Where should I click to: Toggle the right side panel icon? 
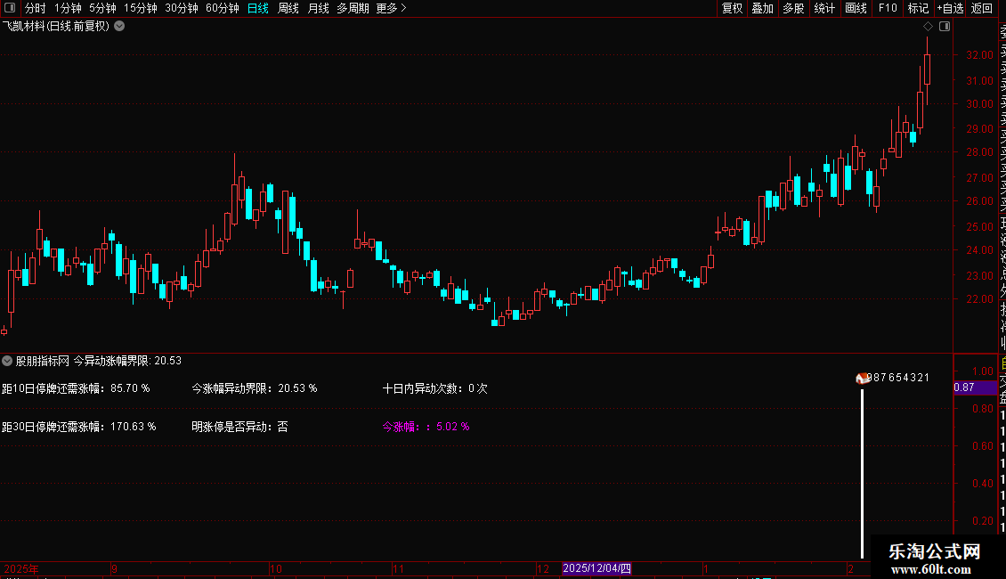click(x=945, y=27)
